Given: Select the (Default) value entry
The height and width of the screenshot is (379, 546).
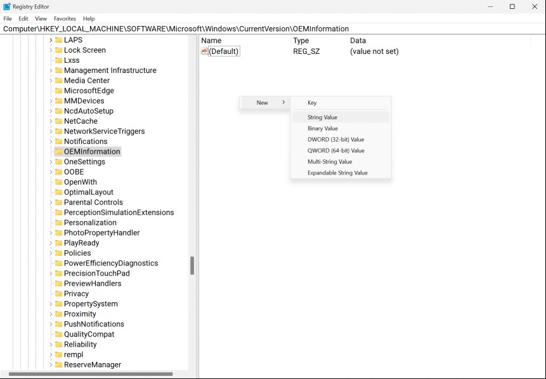Looking at the screenshot, I should (x=224, y=51).
